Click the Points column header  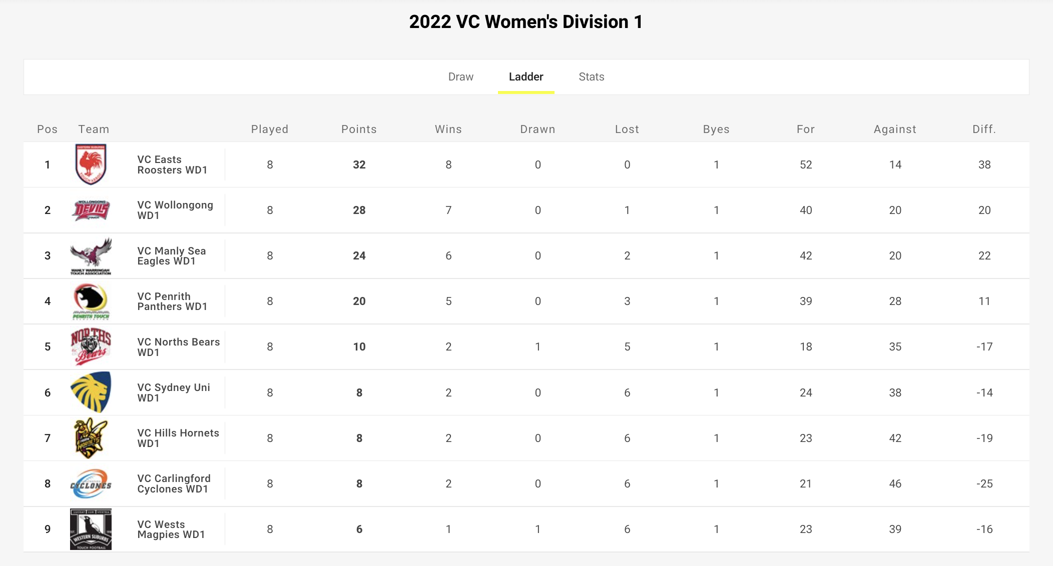pyautogui.click(x=359, y=129)
